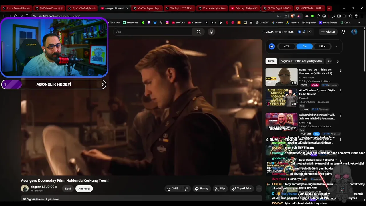Open the Netflix bookmark icon
The height and width of the screenshot is (206, 366).
click(227, 23)
